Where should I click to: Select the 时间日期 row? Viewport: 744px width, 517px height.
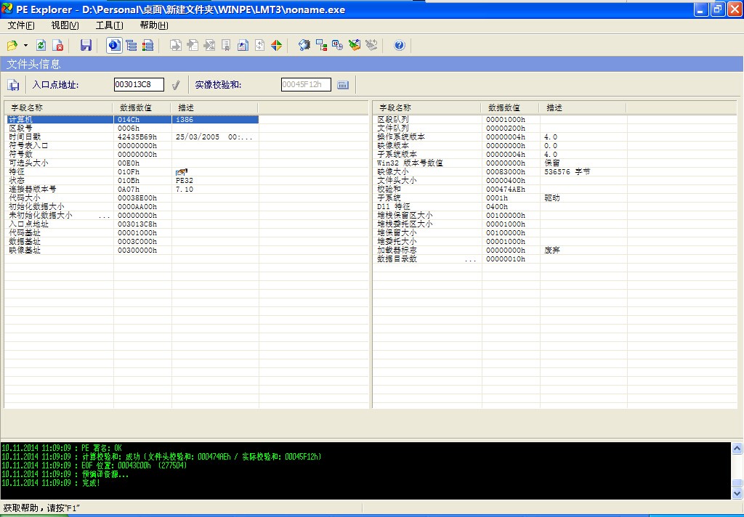pos(132,137)
